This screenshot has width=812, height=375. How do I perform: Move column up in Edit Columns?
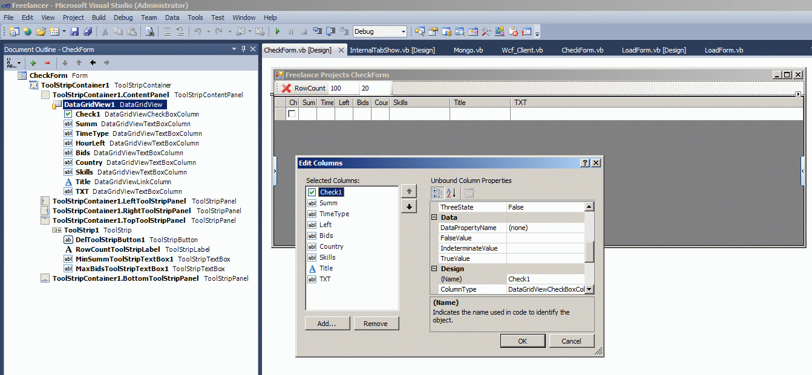409,191
